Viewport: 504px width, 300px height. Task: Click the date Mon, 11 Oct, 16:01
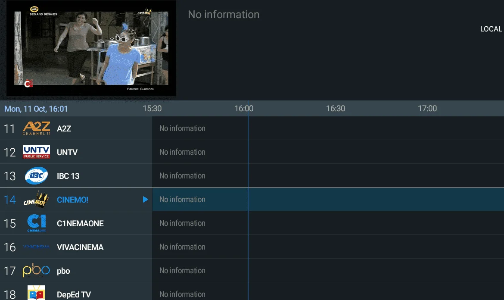point(36,109)
